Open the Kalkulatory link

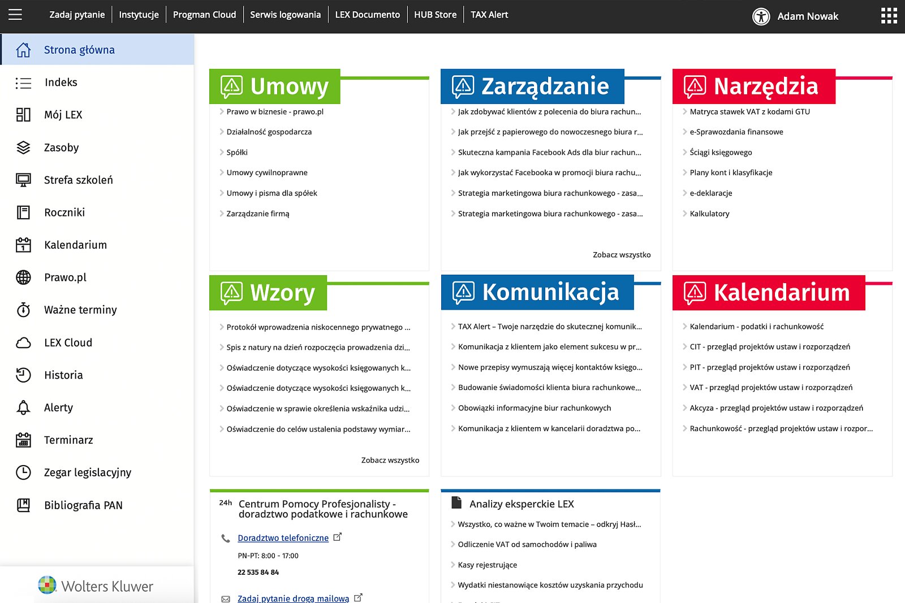click(x=709, y=214)
